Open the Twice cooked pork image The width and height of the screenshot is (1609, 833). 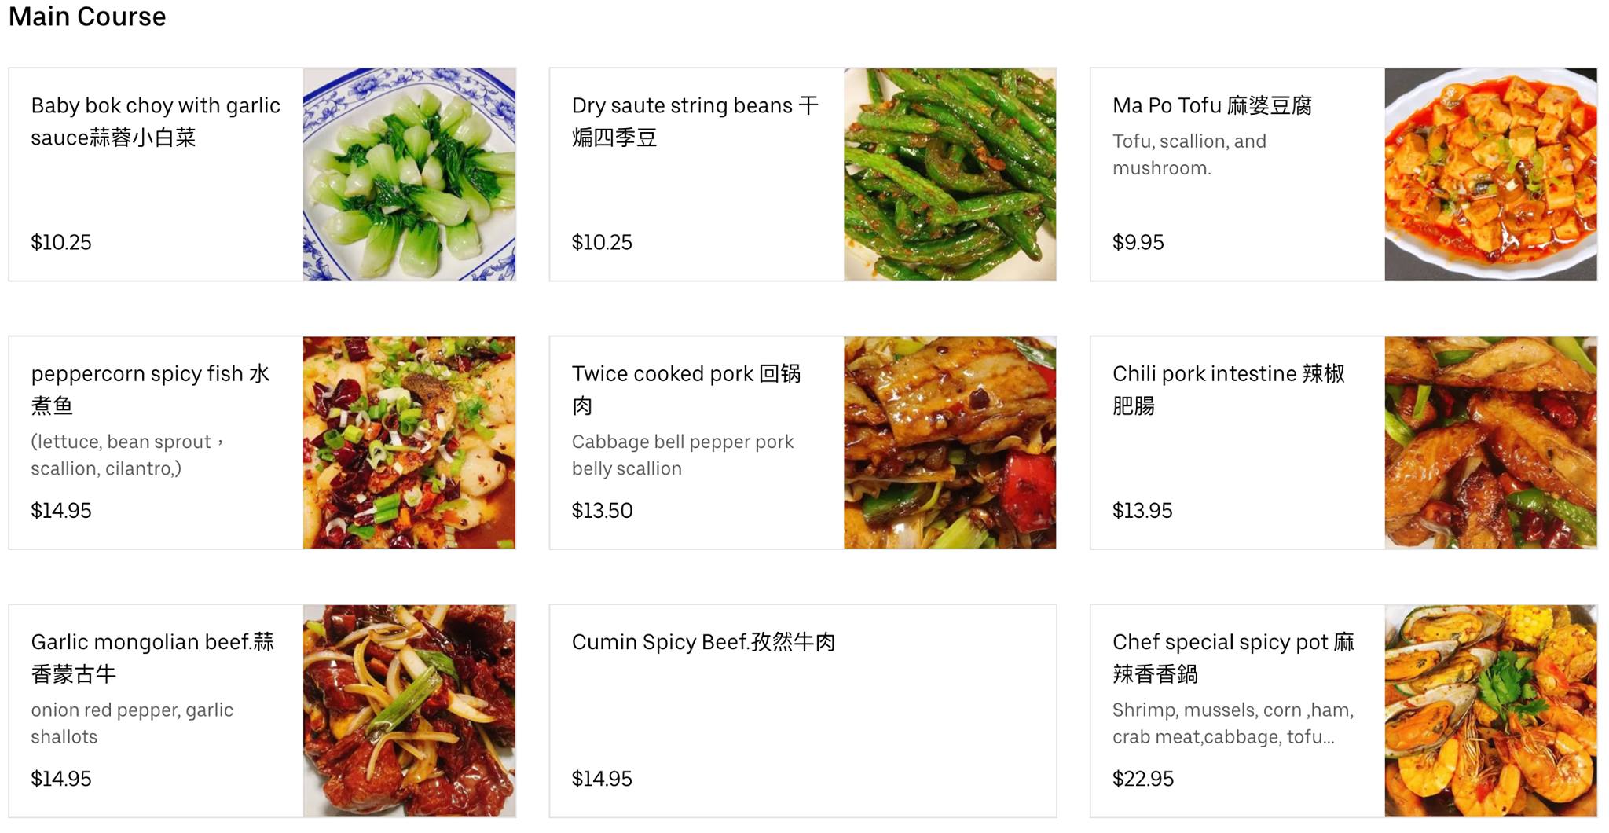[x=950, y=442]
